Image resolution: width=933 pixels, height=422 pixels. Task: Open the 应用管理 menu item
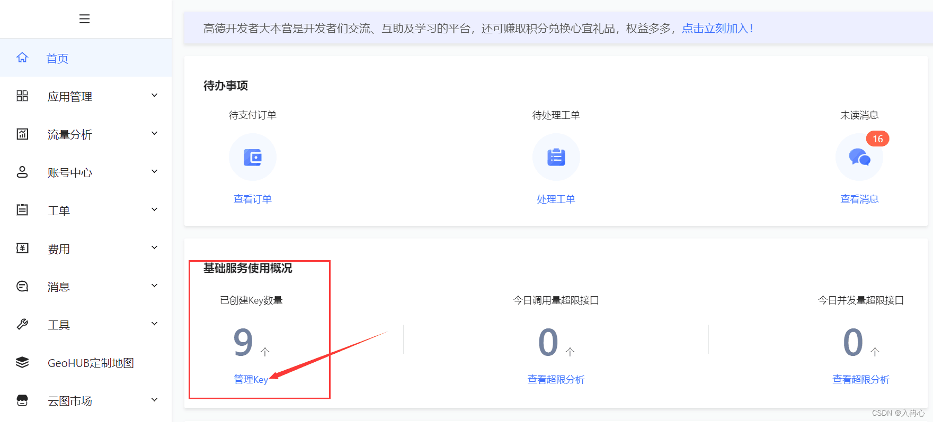coord(86,96)
